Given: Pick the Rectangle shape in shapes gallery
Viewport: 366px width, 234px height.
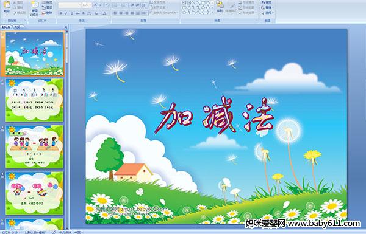Looking at the screenshot, I should pos(203,3).
